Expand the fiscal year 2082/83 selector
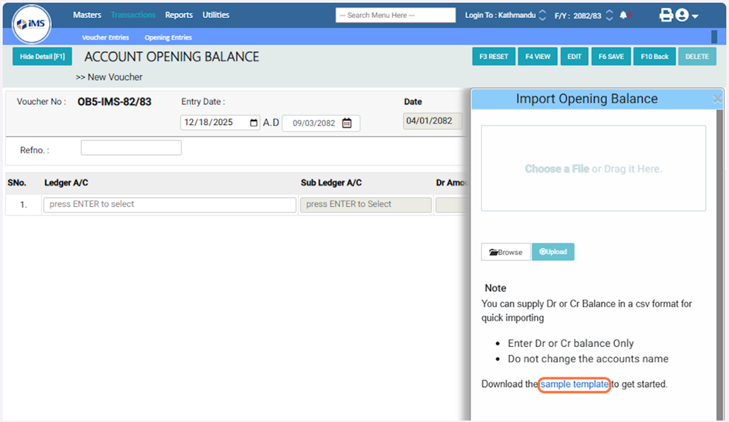The image size is (729, 422). pos(609,16)
